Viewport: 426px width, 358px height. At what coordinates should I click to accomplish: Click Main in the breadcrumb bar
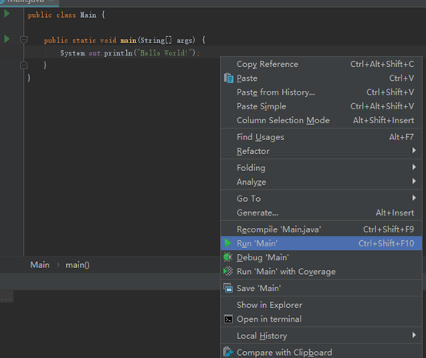coord(40,265)
